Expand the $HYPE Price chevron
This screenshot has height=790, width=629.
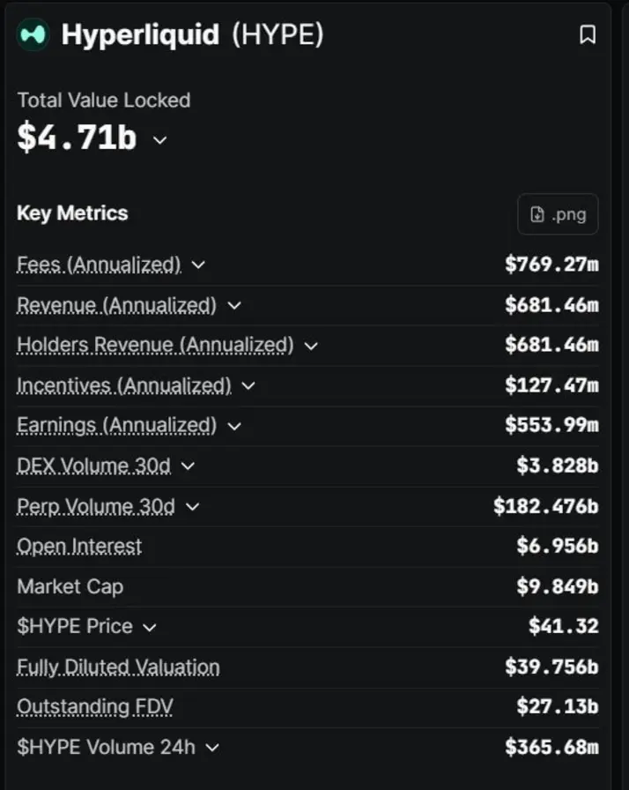(x=150, y=627)
